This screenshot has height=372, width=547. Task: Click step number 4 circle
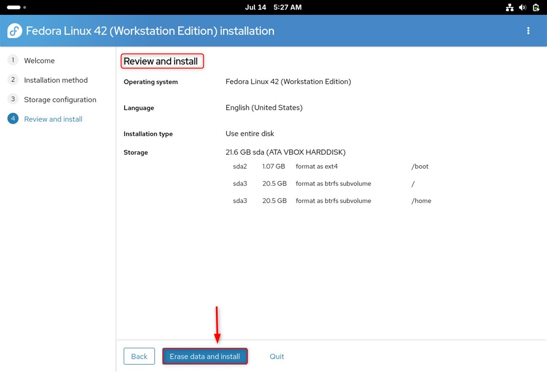click(13, 119)
